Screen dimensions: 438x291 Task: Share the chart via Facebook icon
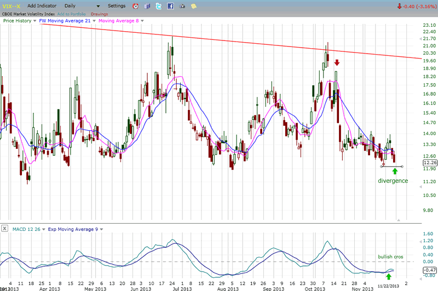pyautogui.click(x=171, y=6)
